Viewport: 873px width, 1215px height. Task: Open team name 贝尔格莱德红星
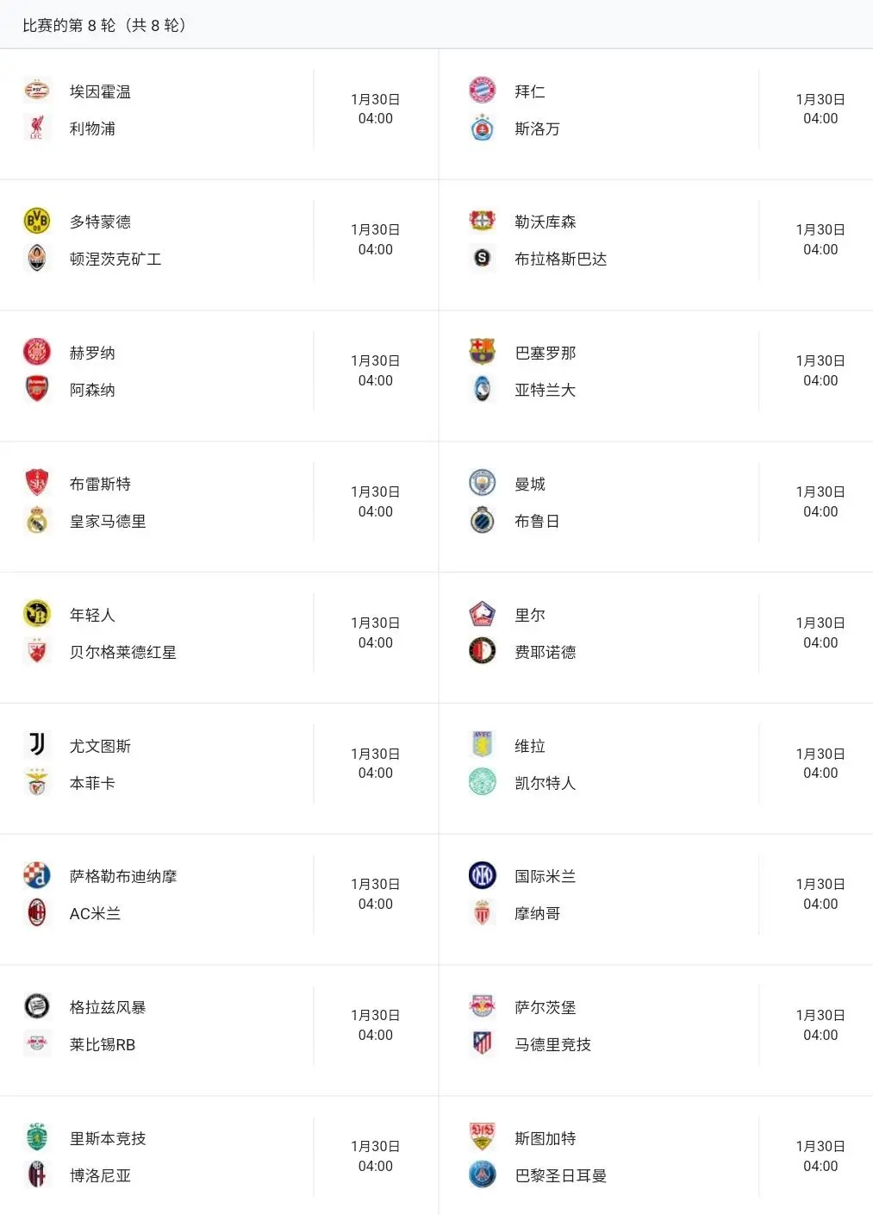click(123, 652)
